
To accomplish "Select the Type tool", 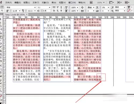I will [x=1, y=37].
